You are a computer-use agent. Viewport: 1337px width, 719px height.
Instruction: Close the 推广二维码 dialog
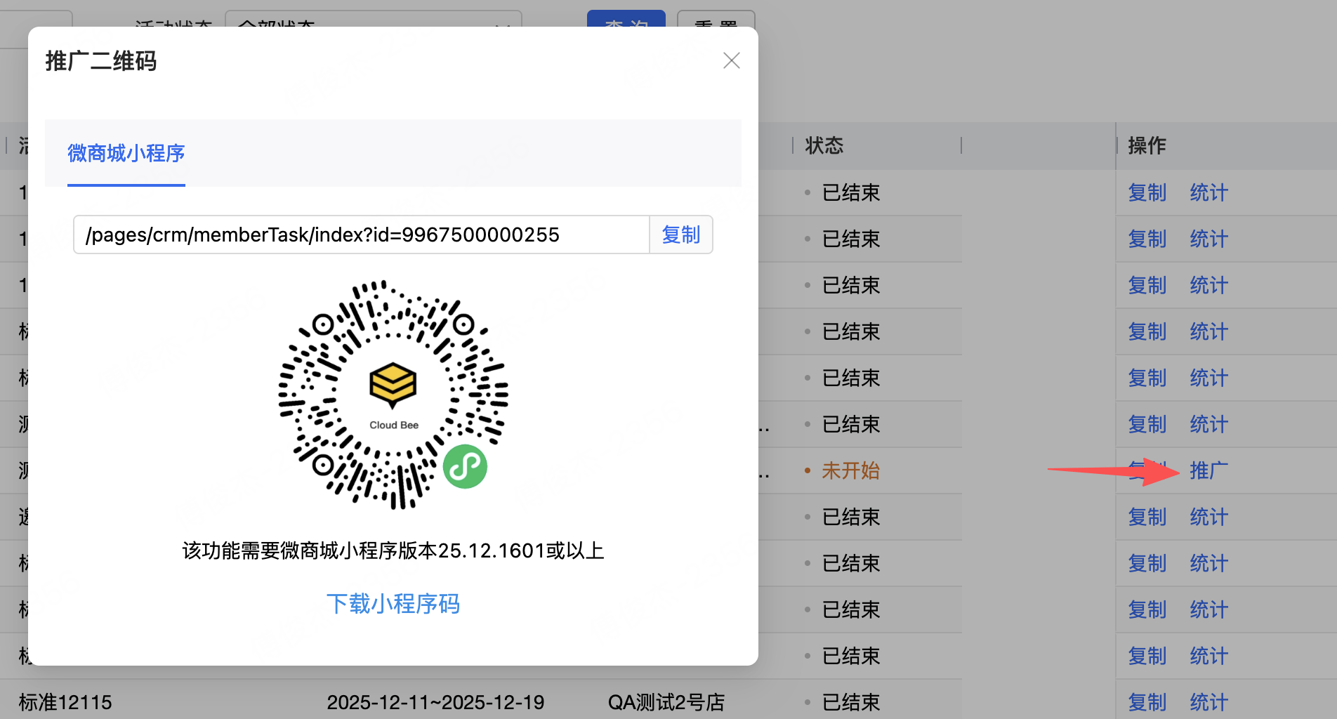732,60
